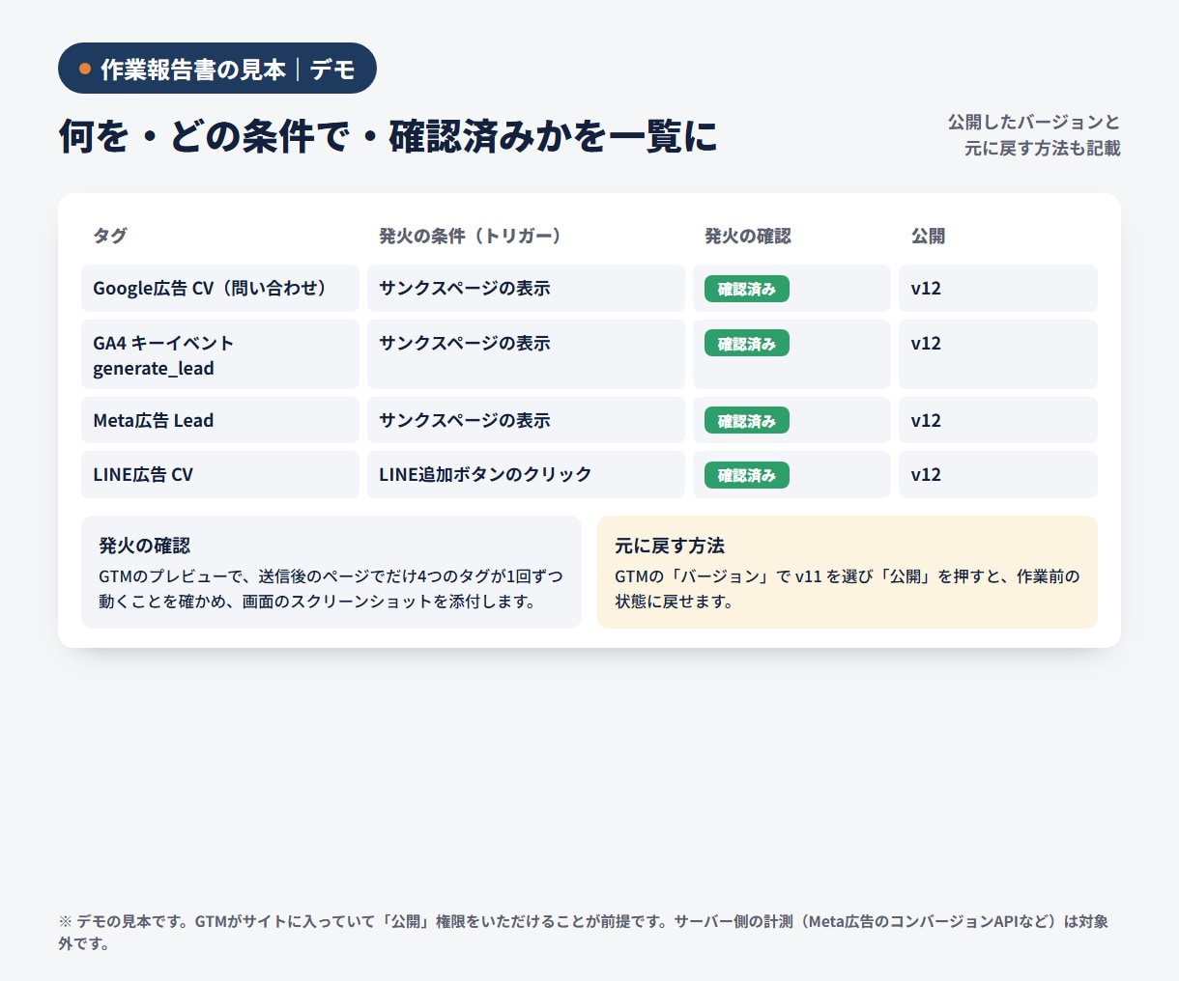Click v12 in the LINE広告 row
The width and height of the screenshot is (1179, 981).
(x=926, y=474)
